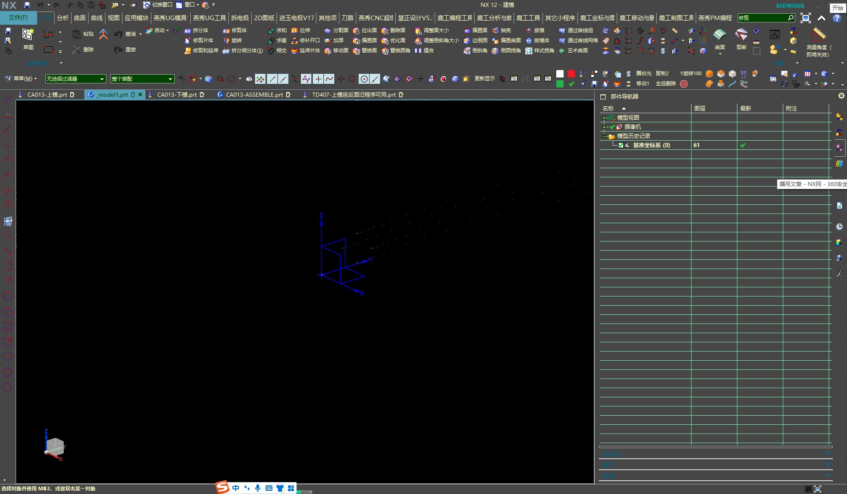Open the 文件(F) menu
The image size is (847, 494).
(18, 17)
